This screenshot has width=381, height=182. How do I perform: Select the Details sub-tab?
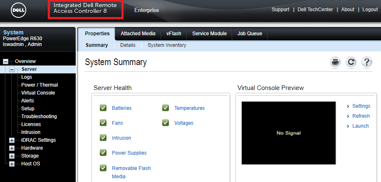pos(128,45)
